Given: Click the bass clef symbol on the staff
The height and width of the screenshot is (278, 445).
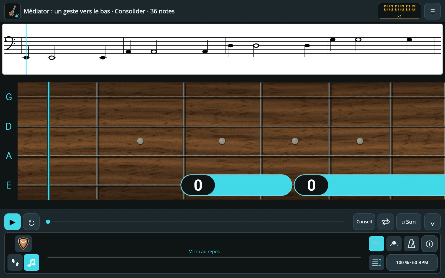Looking at the screenshot, I should (10, 43).
